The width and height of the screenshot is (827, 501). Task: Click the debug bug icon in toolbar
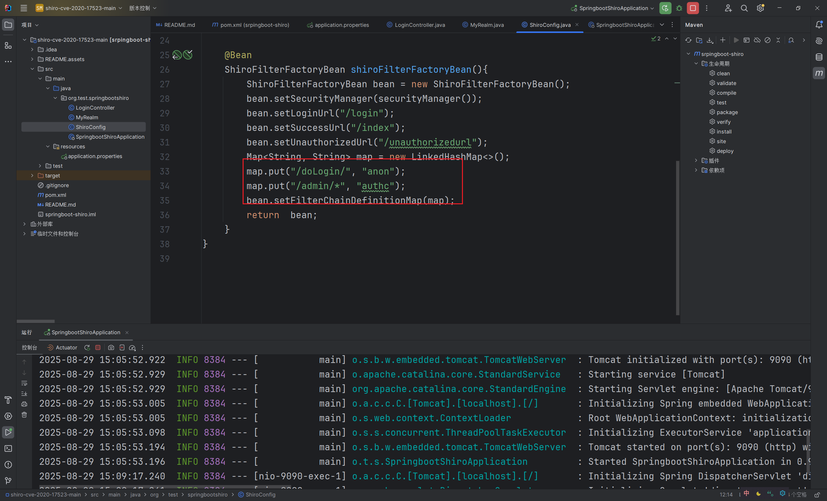(x=679, y=8)
